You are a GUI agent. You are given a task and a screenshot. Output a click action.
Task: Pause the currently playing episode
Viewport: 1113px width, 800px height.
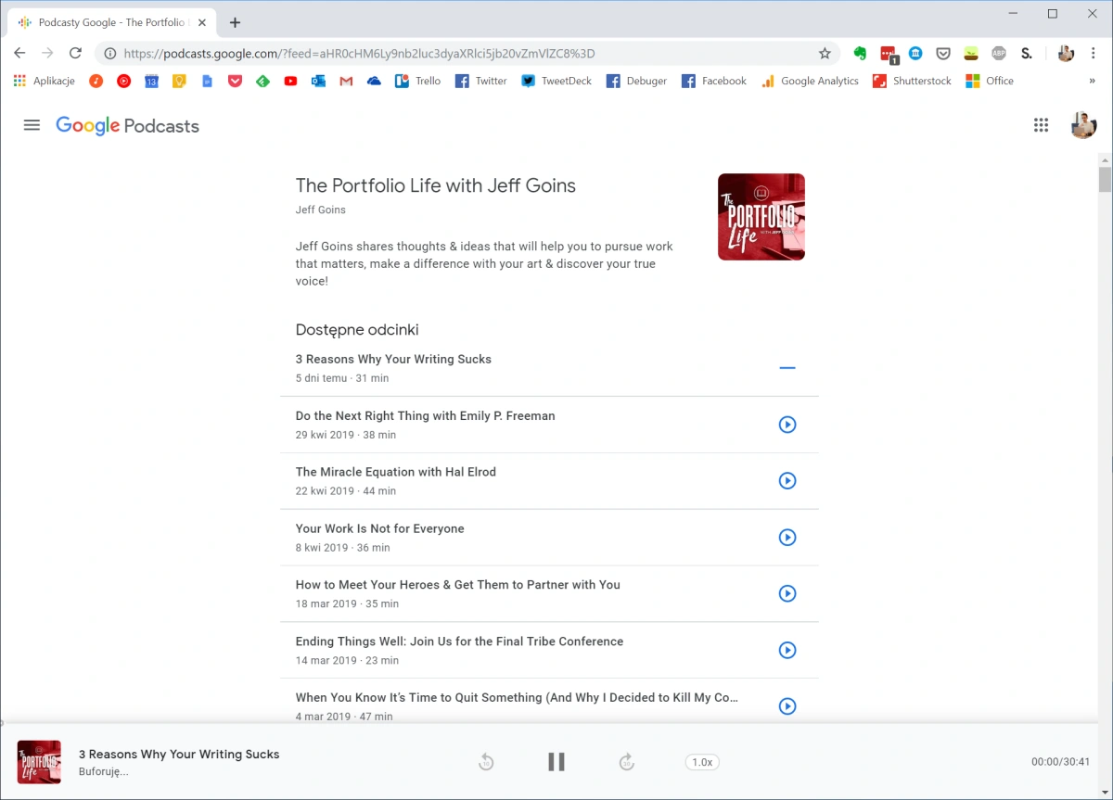(556, 762)
